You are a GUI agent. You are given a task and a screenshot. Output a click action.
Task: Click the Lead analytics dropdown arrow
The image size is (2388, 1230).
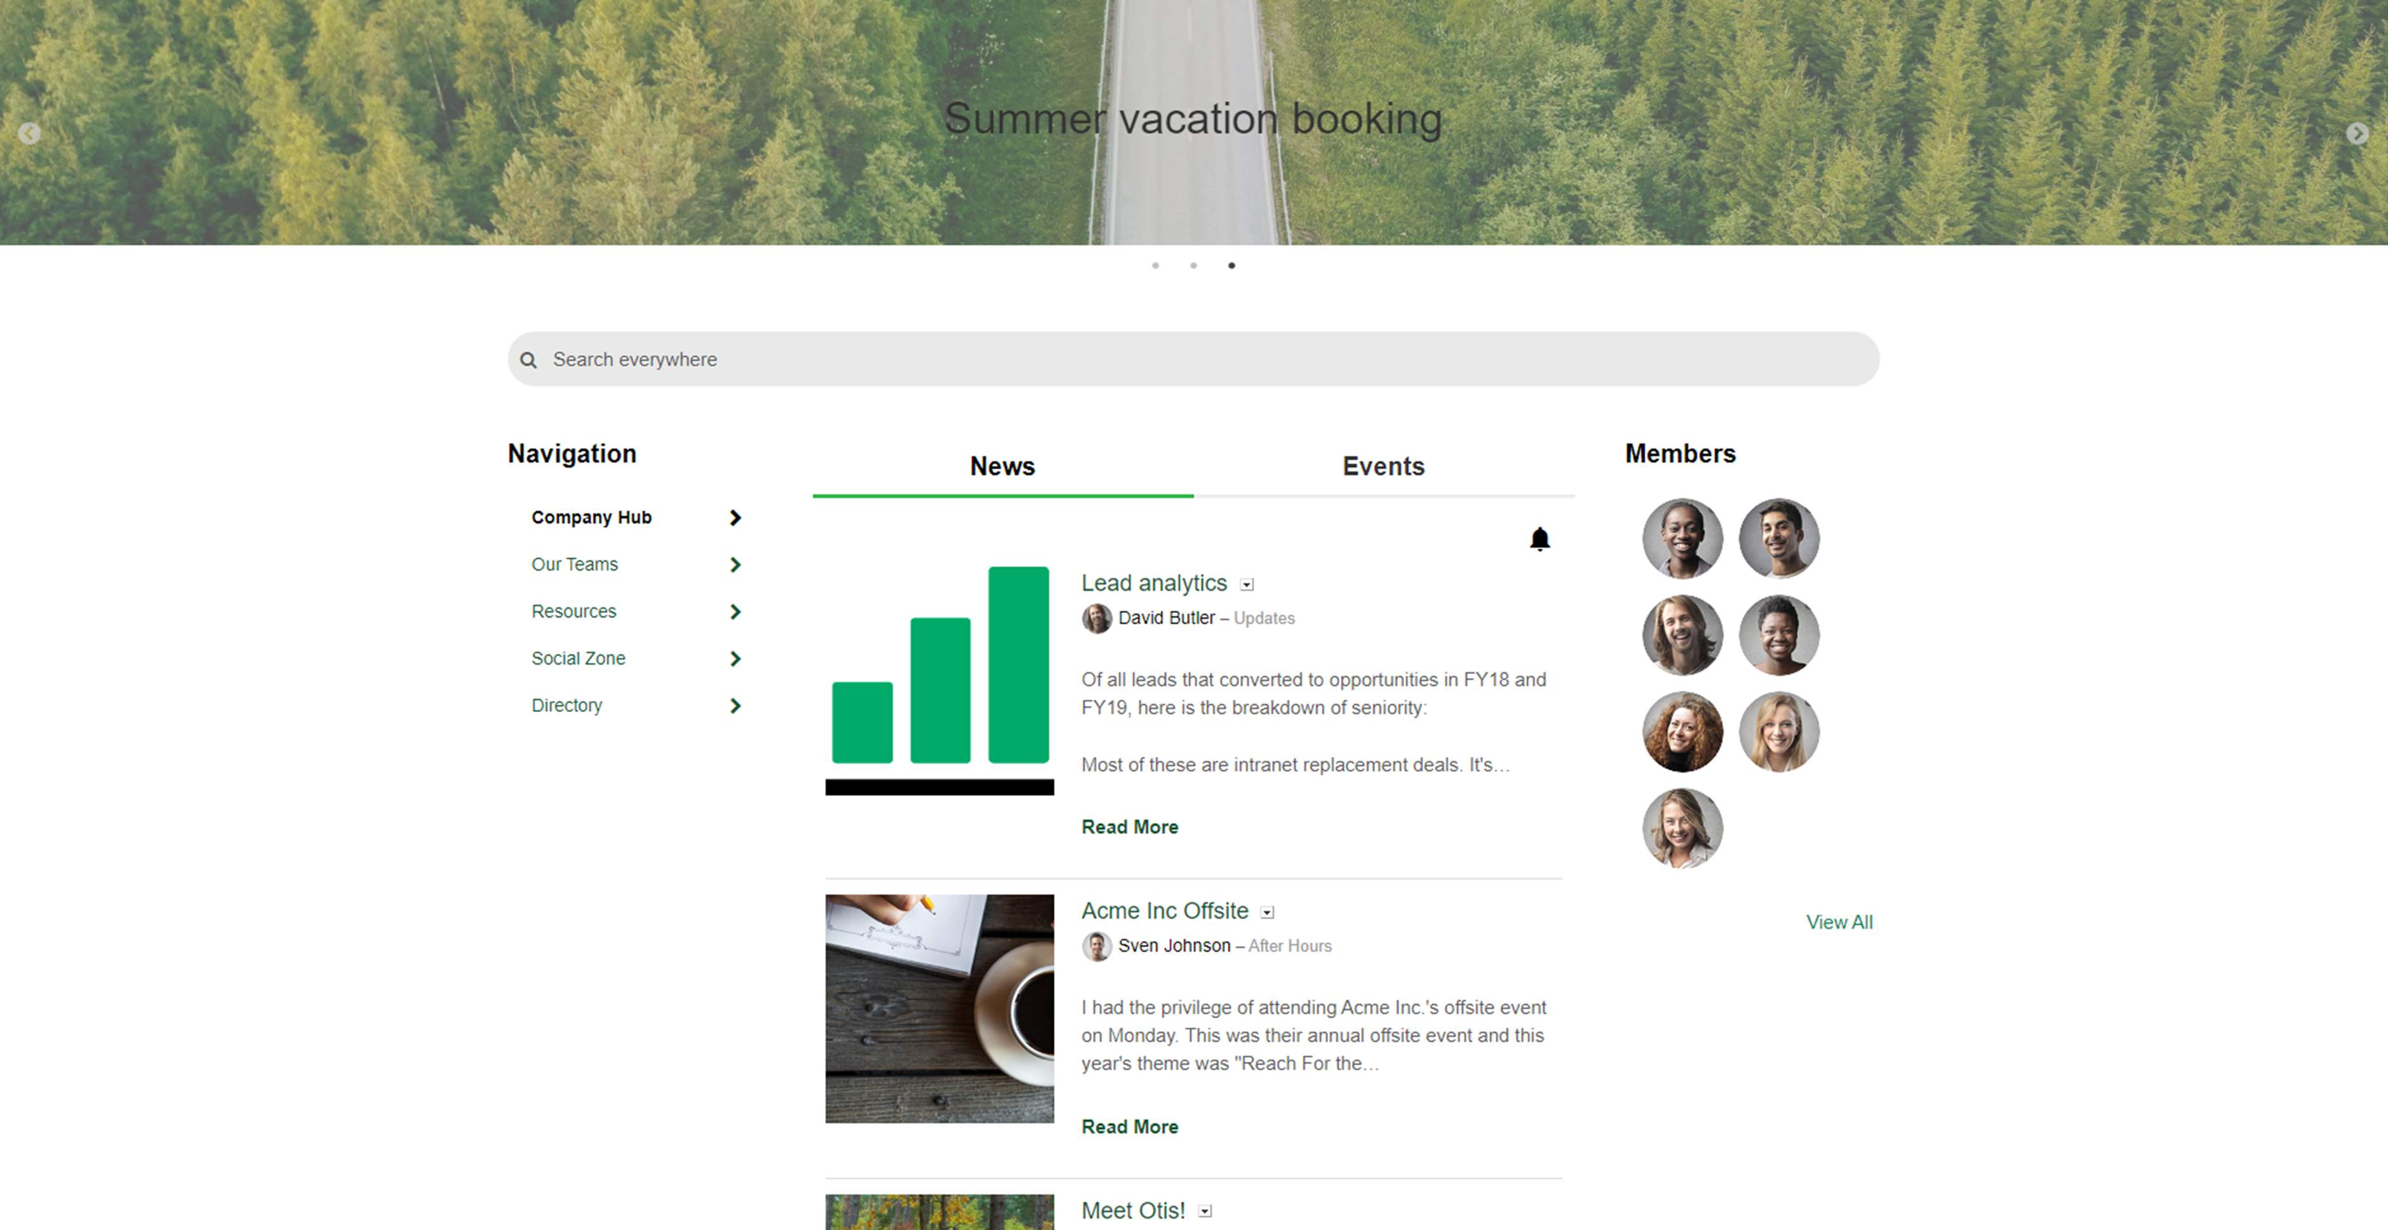pyautogui.click(x=1247, y=582)
